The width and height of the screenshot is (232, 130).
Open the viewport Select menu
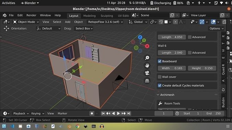pos(57,22)
